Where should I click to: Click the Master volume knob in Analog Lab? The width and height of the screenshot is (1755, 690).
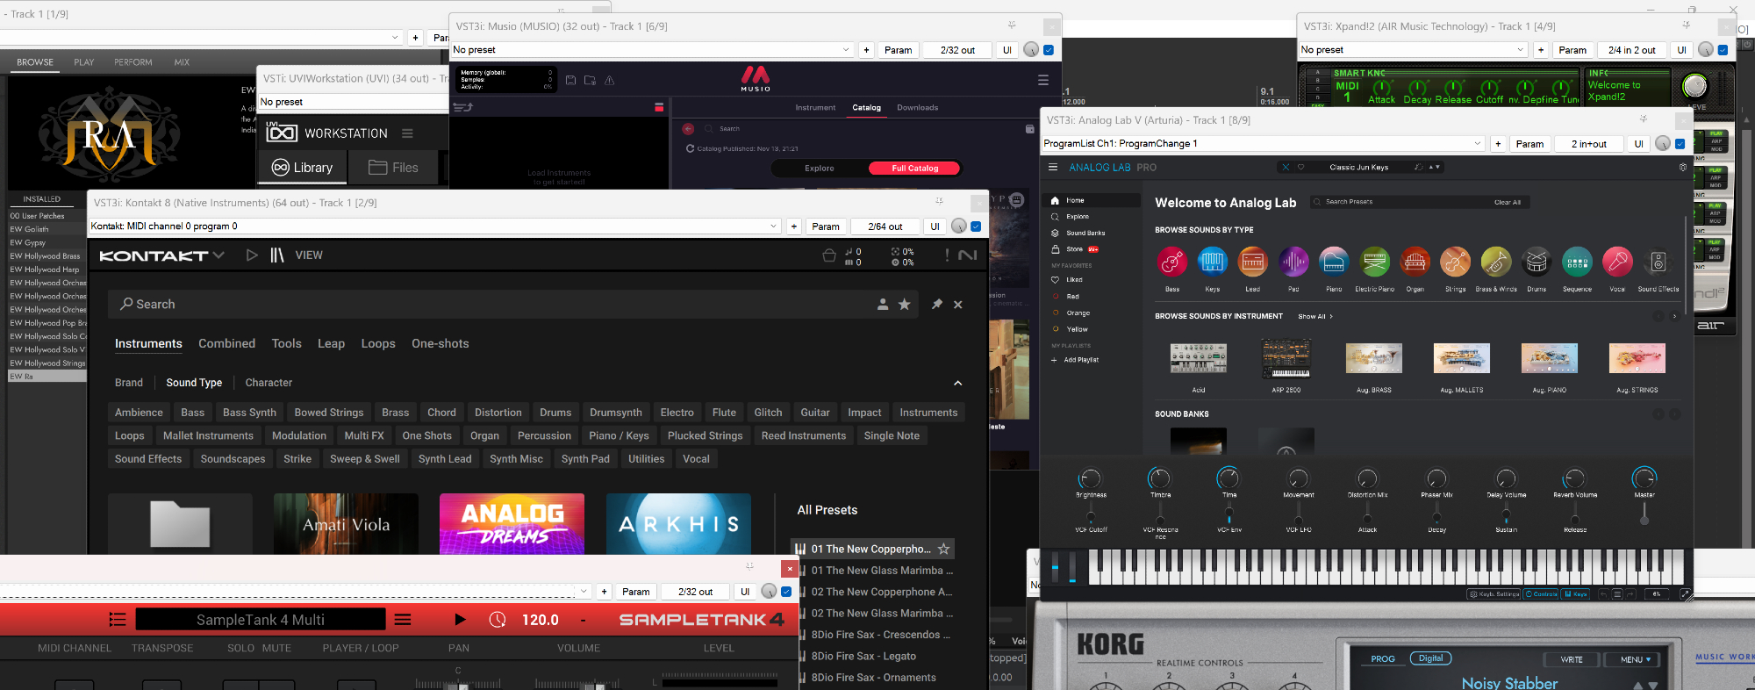1644,478
